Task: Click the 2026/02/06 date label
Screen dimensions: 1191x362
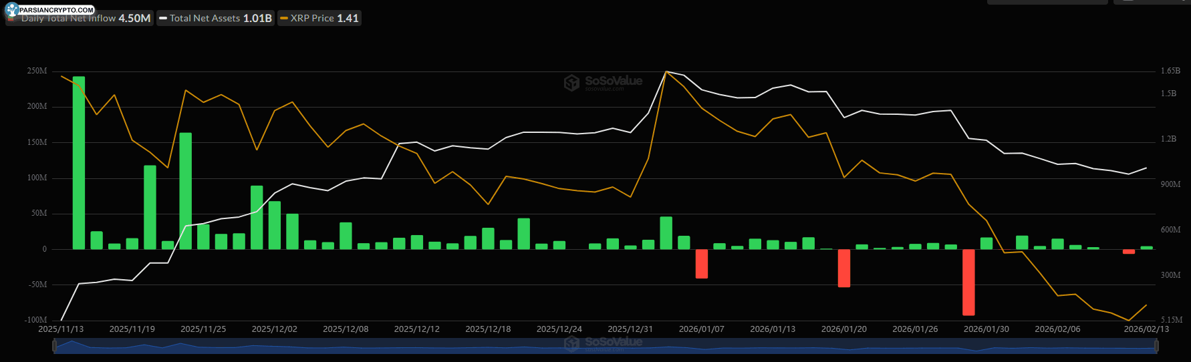Action: click(1057, 329)
